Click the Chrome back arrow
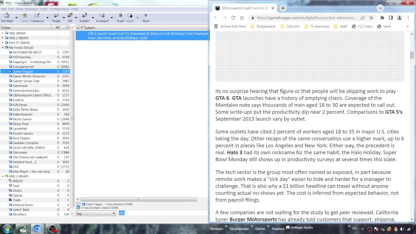 pos(216,18)
